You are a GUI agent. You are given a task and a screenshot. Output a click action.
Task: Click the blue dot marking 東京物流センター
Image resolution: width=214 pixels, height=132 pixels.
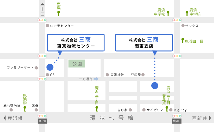click(x=50, y=67)
